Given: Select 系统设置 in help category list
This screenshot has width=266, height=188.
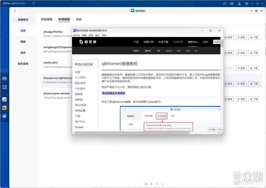Looking at the screenshot, I should 80,110.
